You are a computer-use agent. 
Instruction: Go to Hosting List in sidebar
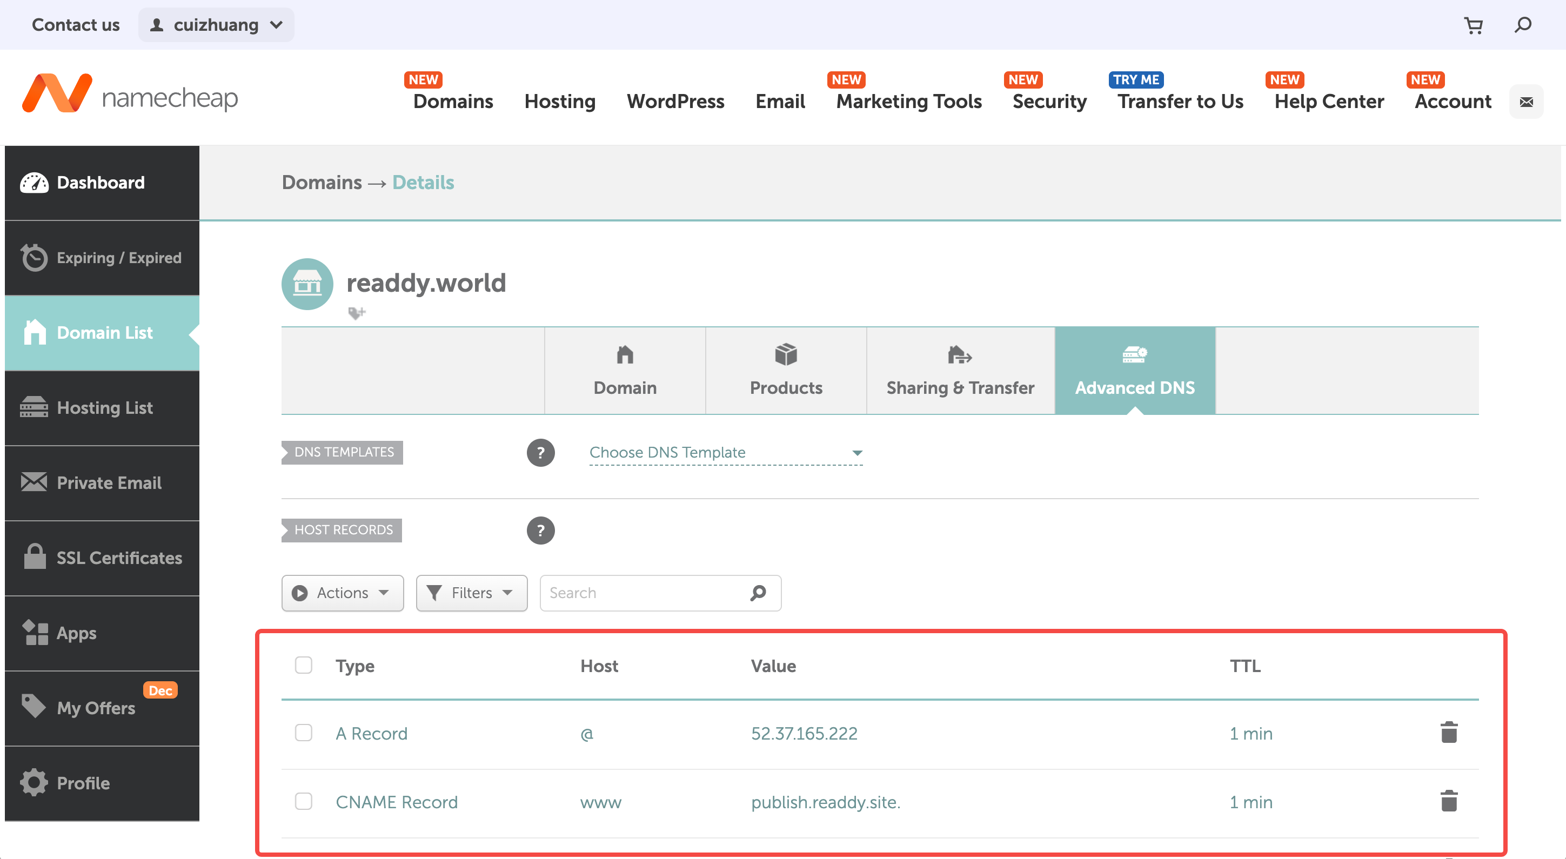click(x=104, y=408)
